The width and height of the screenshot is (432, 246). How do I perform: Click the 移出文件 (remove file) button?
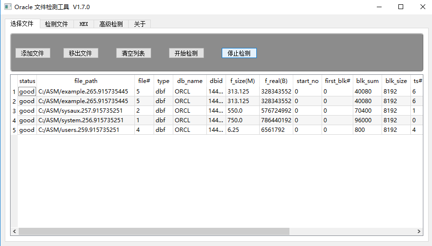coord(81,53)
